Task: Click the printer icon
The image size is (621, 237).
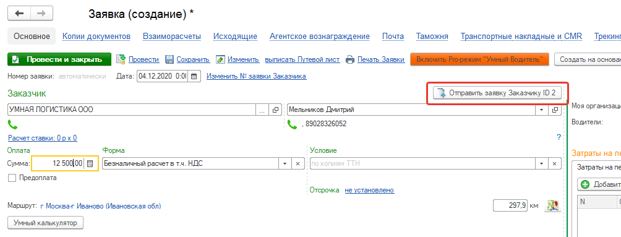Action: 349,59
